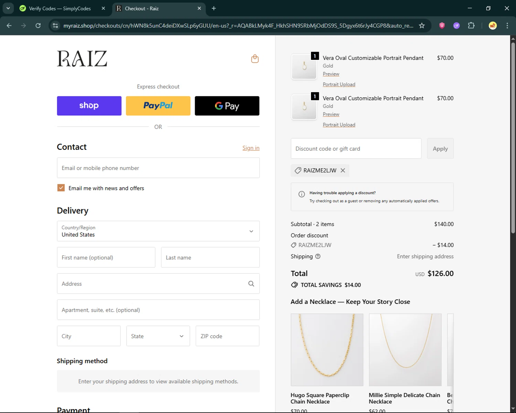This screenshot has width=516, height=413.
Task: Open the uBlock shield extension icon
Action: tap(442, 25)
